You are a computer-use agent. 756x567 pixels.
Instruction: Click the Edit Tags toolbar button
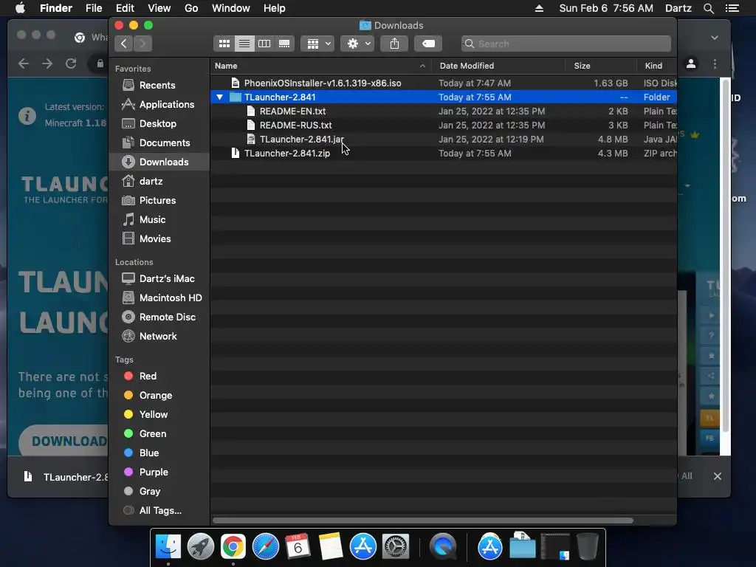coord(428,44)
